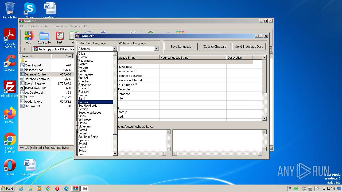
Task: Select Russian in the language list
Action: 95,92
